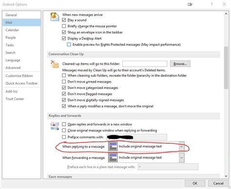Image resolution: width=231 pixels, height=189 pixels.
Task: Open the When replying to a message dropdown
Action: (x=182, y=147)
